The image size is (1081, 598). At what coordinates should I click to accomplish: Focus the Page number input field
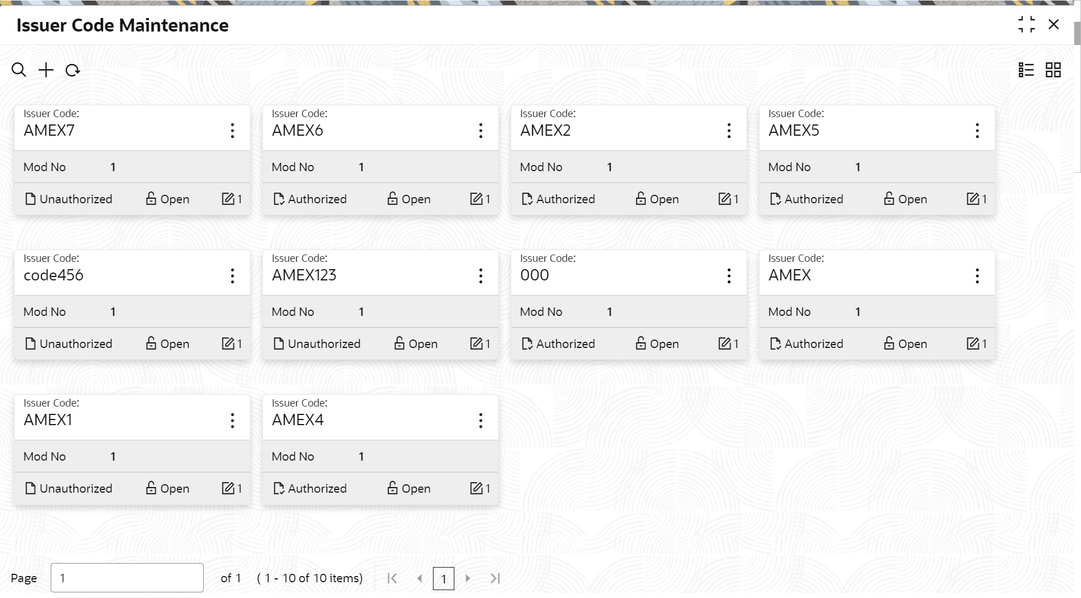point(127,578)
